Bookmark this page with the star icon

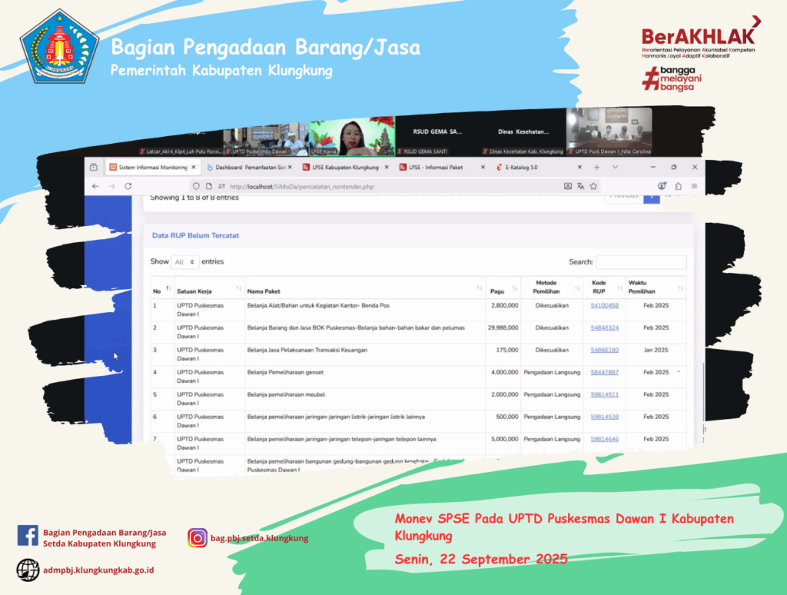[594, 186]
